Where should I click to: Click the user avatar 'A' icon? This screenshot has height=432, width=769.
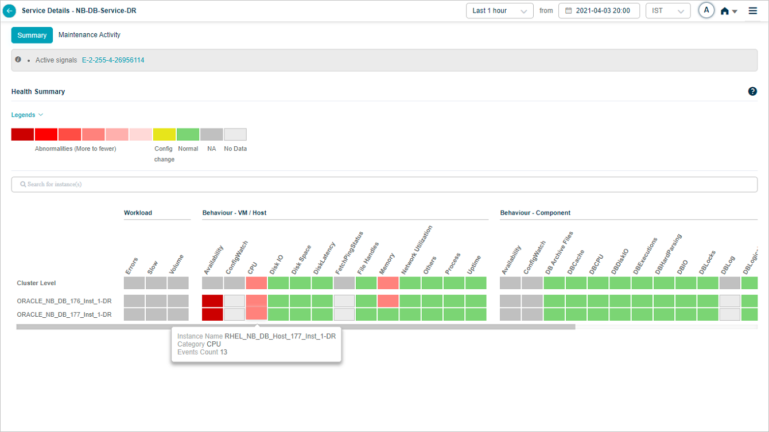point(706,10)
